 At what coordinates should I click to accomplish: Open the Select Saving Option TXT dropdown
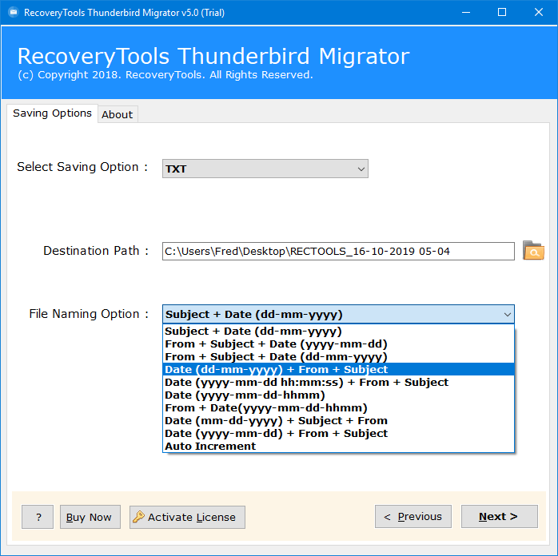(265, 169)
